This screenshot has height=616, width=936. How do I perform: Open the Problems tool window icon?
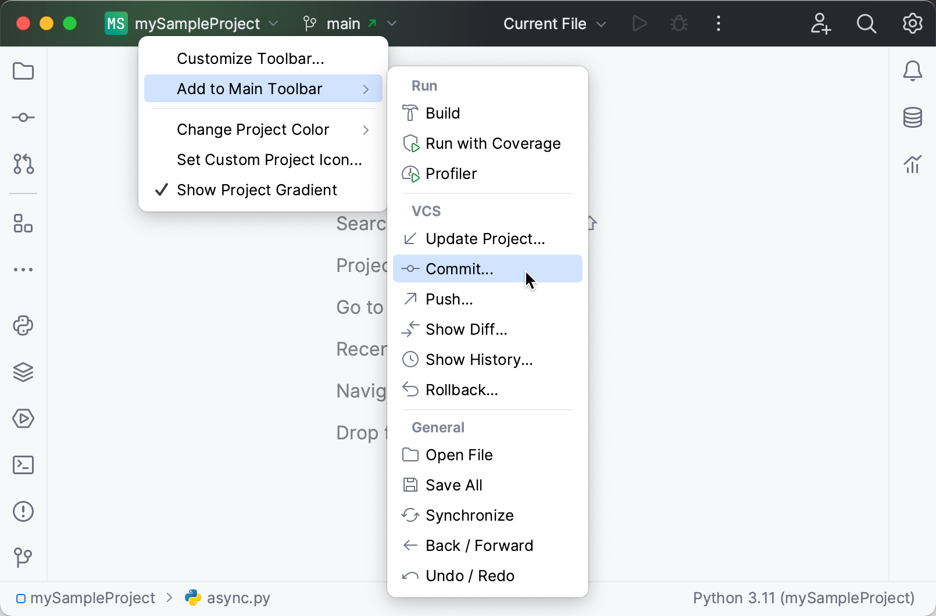[x=23, y=511]
